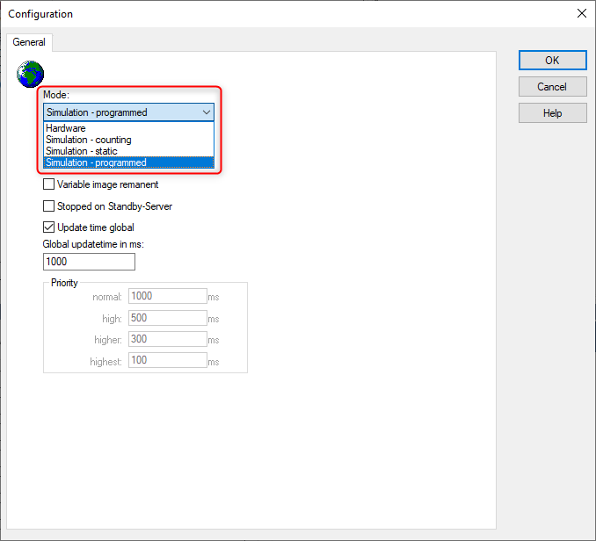596x541 pixels.
Task: Click the Mode: label
Action: [56, 95]
